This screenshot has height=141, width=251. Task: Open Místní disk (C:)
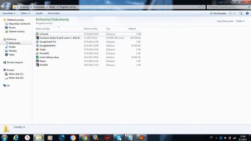pyautogui.click(x=16, y=74)
